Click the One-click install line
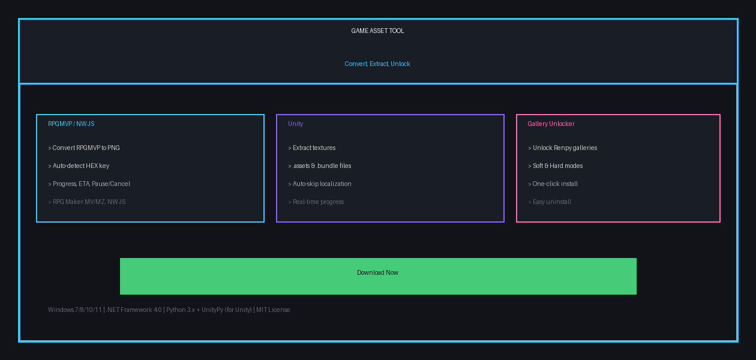The width and height of the screenshot is (756, 360). 553,184
